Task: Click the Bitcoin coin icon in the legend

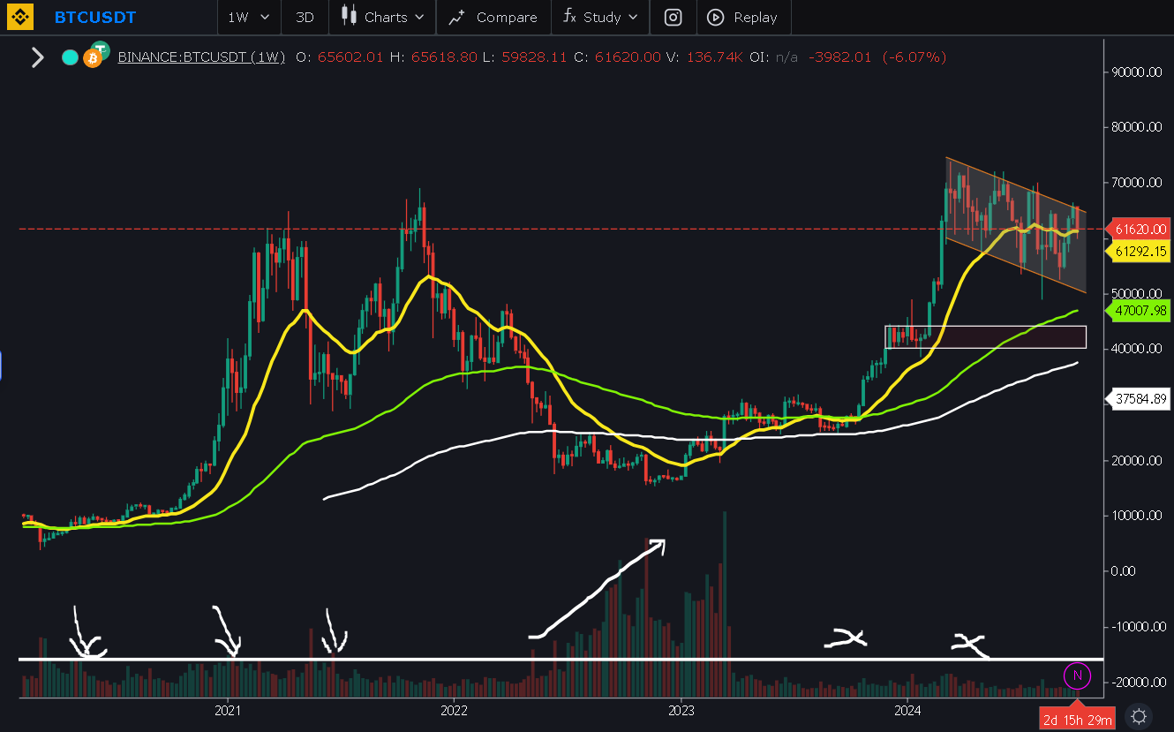Action: pyautogui.click(x=93, y=56)
